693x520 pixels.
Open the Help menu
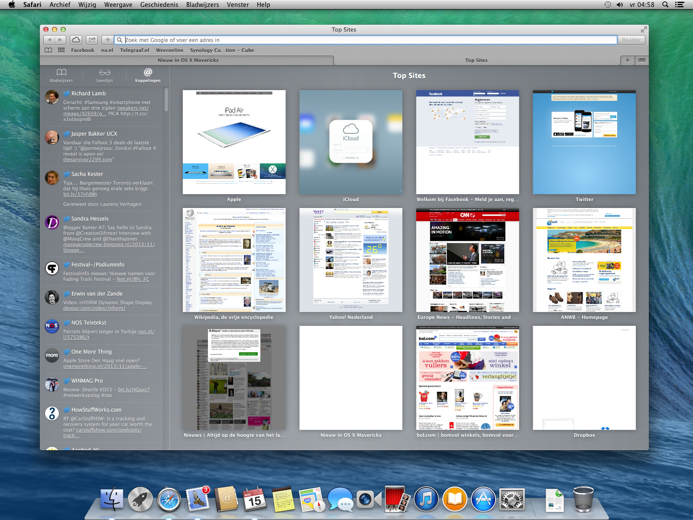click(263, 5)
